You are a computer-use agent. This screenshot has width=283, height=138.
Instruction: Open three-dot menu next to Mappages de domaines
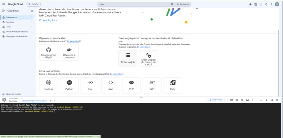pos(32,36)
